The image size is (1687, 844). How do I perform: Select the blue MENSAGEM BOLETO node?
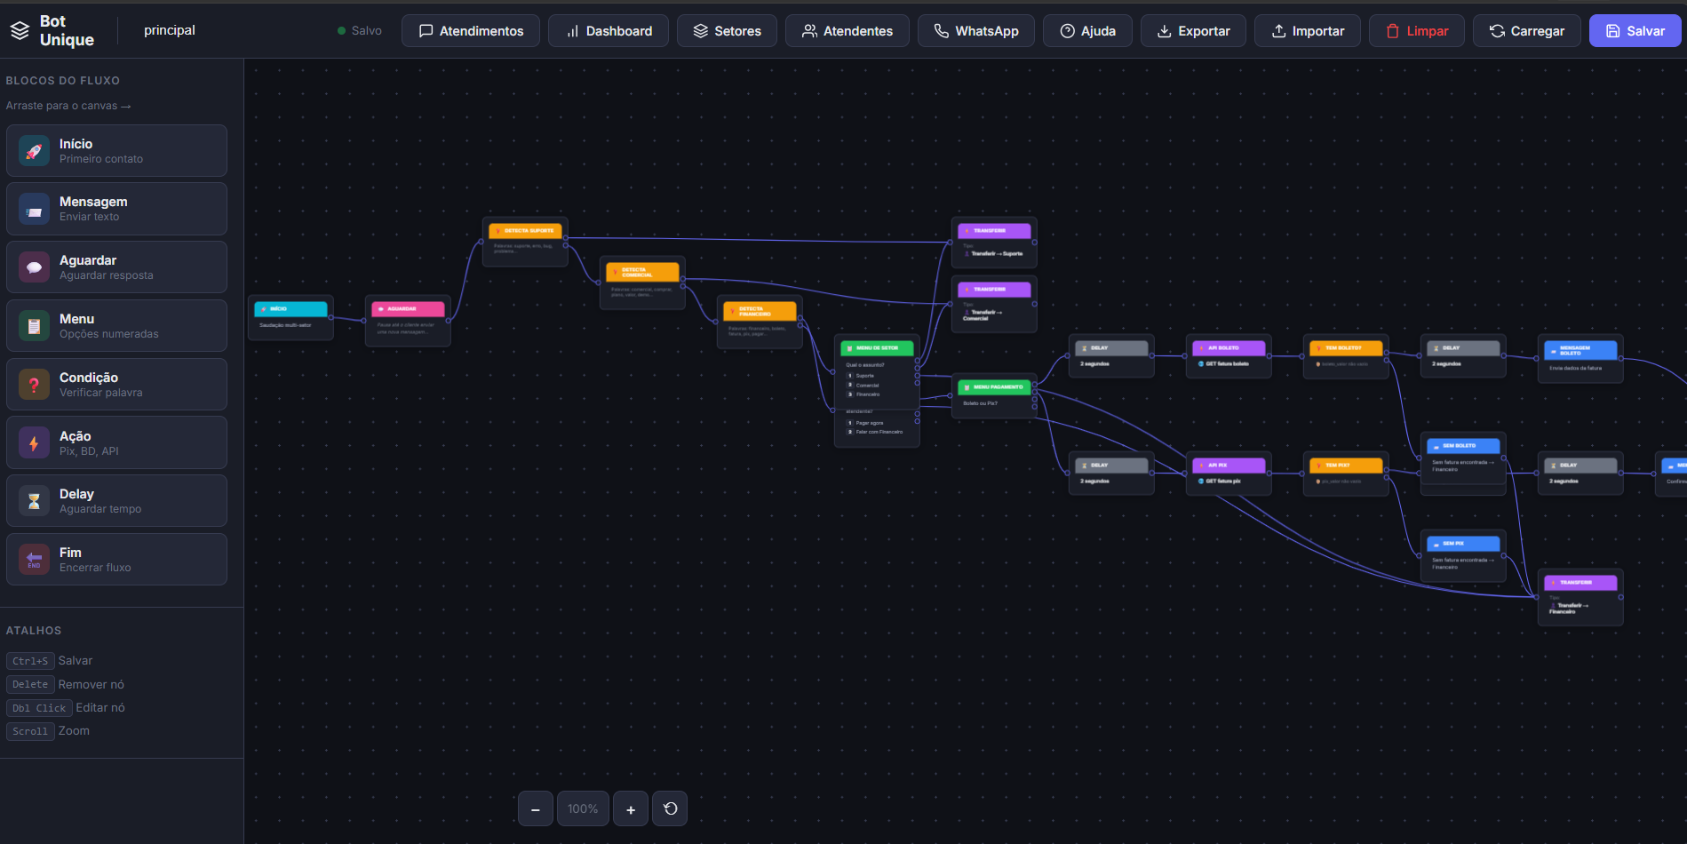1581,359
